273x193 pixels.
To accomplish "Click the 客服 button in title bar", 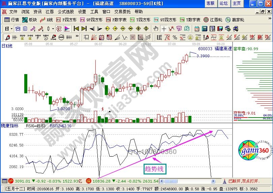I will coord(210,3).
